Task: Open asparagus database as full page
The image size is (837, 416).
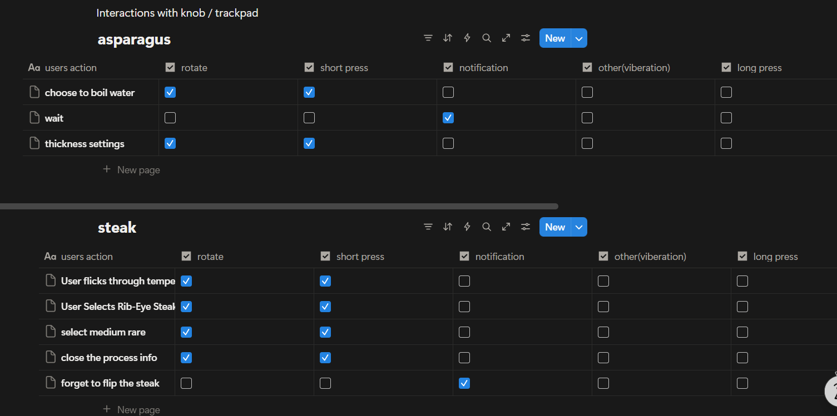Action: pos(506,38)
